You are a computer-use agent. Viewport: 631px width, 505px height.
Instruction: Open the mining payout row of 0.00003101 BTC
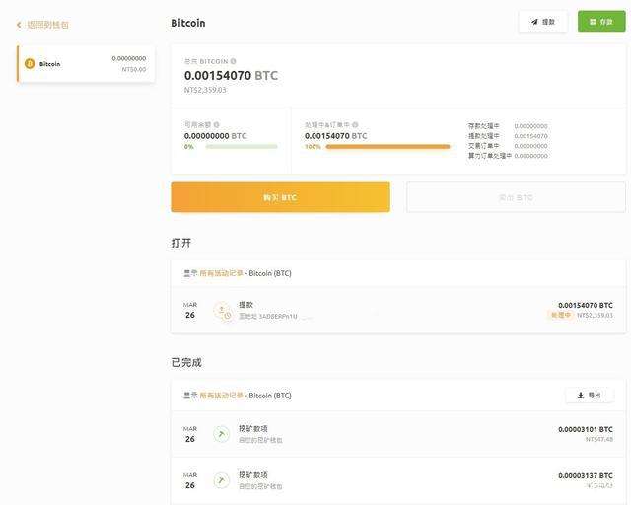tap(398, 434)
